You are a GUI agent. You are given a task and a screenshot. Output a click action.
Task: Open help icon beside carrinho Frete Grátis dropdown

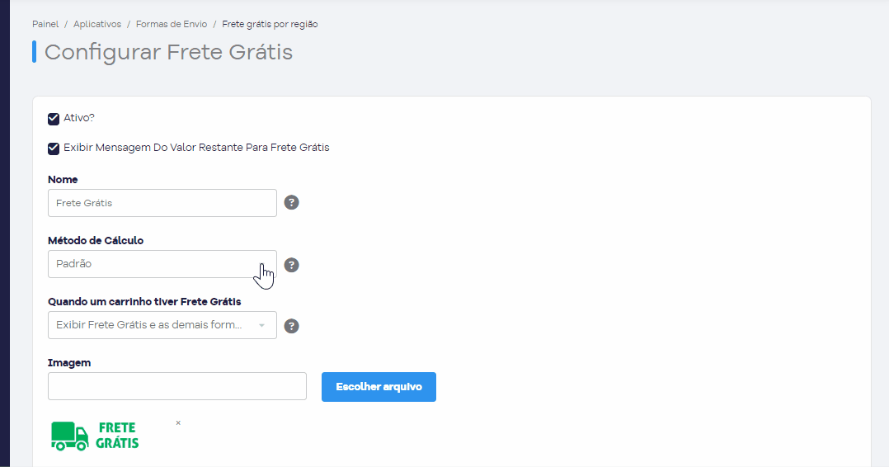coord(291,326)
